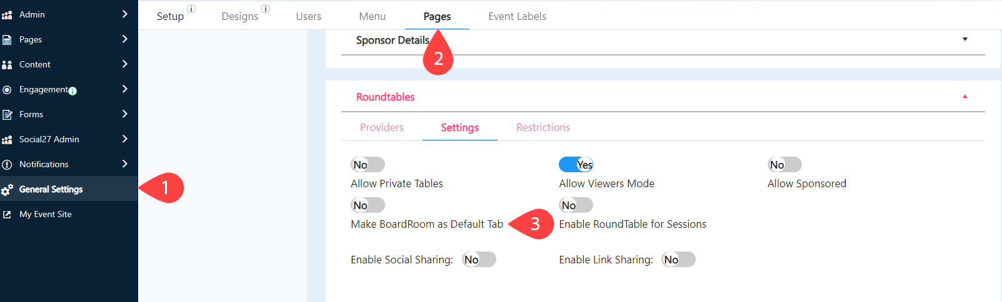
Task: Click the Content icon in sidebar
Action: [7, 64]
